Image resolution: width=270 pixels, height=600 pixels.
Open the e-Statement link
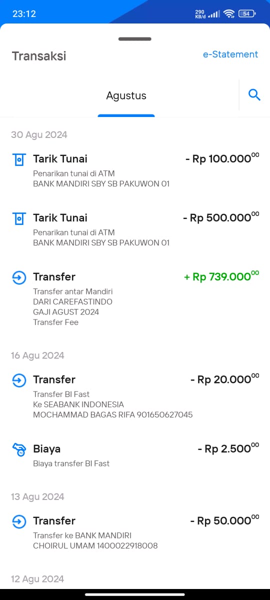pyautogui.click(x=230, y=54)
